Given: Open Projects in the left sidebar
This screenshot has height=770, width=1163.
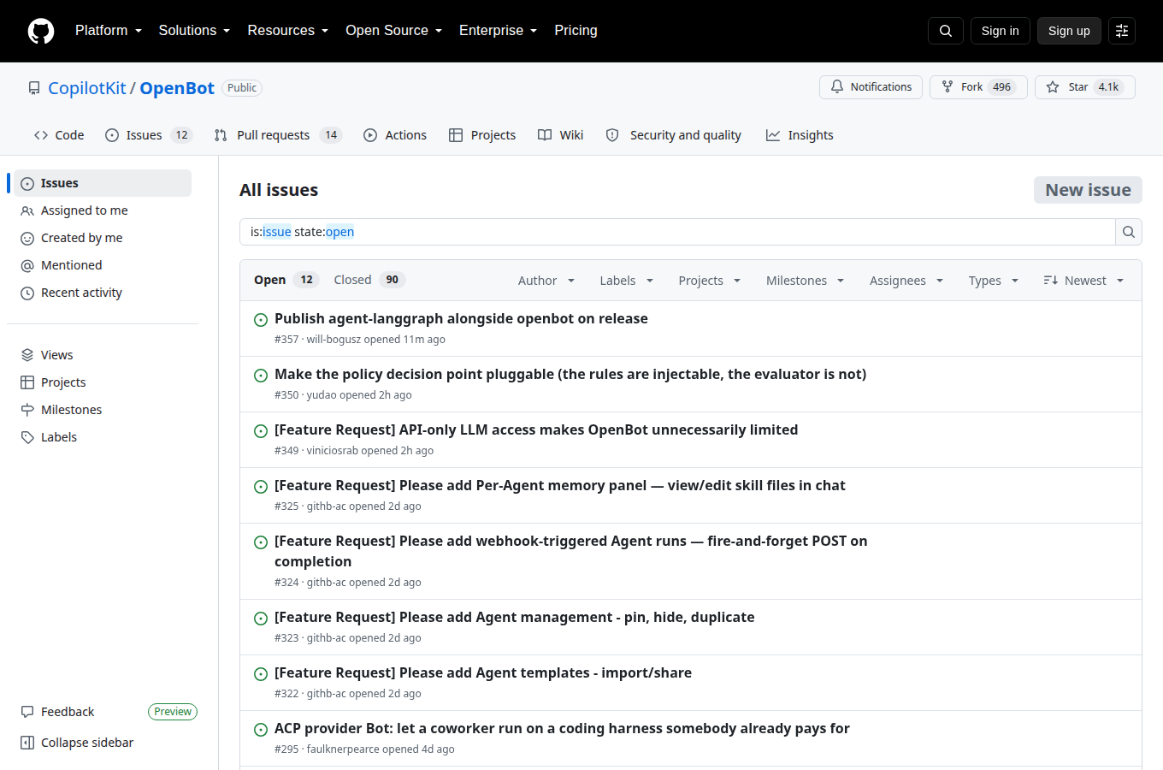Looking at the screenshot, I should [103, 382].
